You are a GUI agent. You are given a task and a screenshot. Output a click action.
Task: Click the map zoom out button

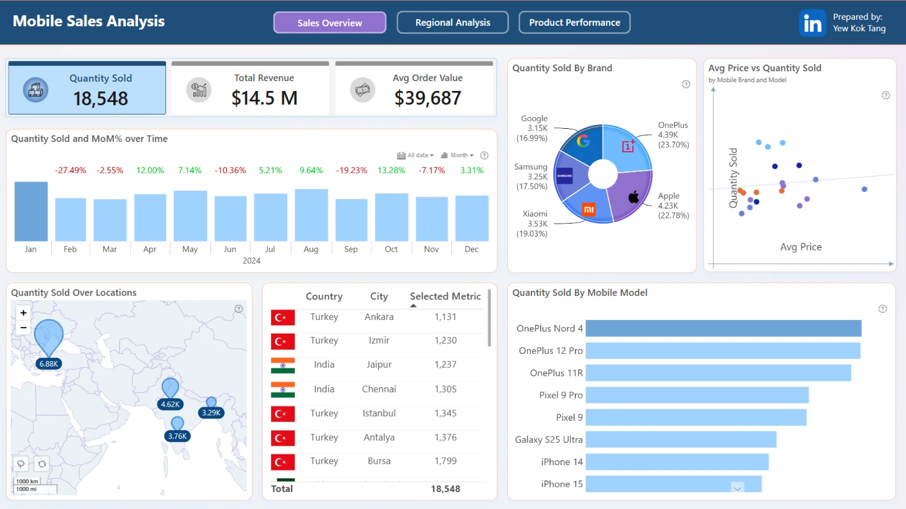coord(23,328)
